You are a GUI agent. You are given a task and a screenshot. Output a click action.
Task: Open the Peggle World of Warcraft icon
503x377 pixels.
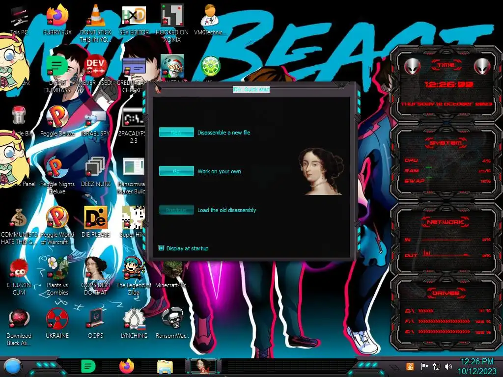[57, 217]
